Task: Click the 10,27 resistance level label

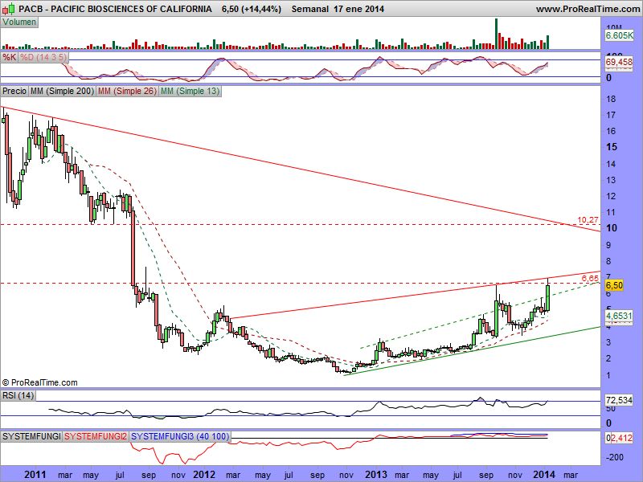Action: [x=588, y=220]
